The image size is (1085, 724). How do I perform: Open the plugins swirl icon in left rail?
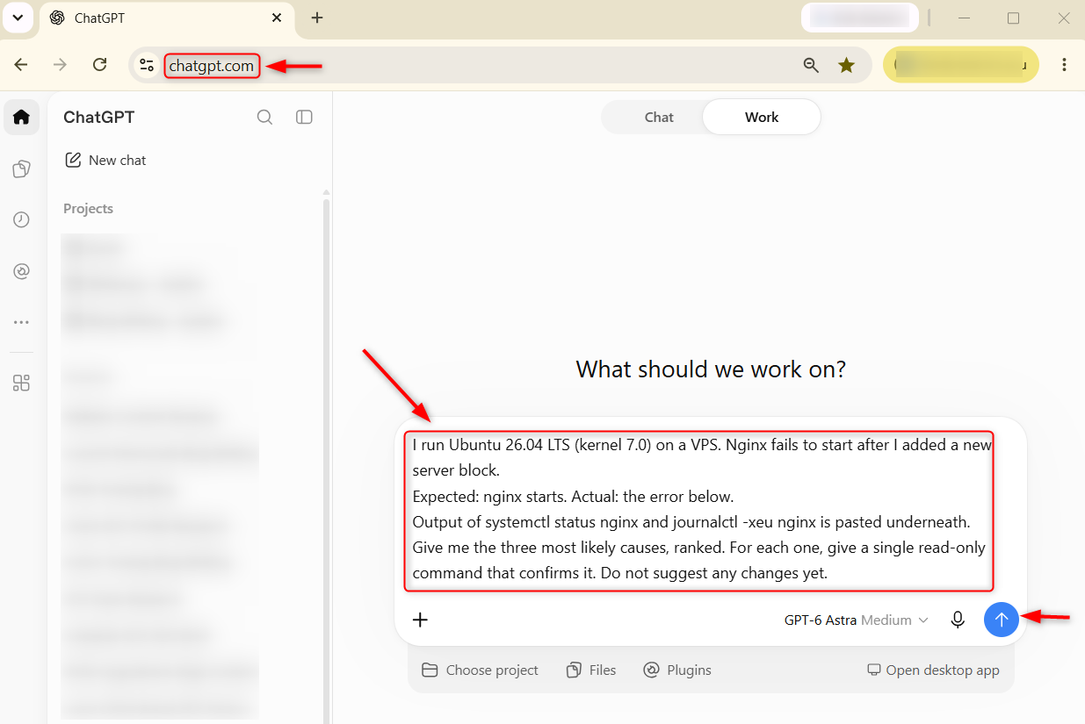[21, 271]
